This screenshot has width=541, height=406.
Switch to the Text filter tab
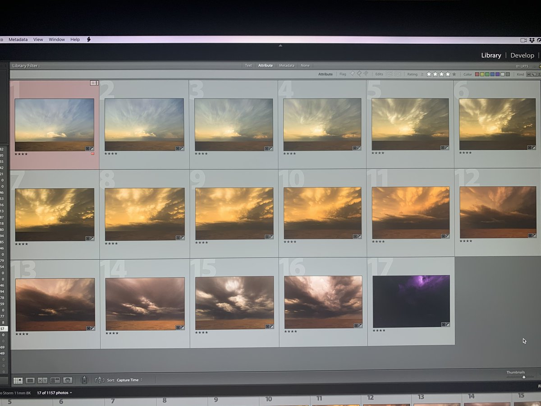248,65
